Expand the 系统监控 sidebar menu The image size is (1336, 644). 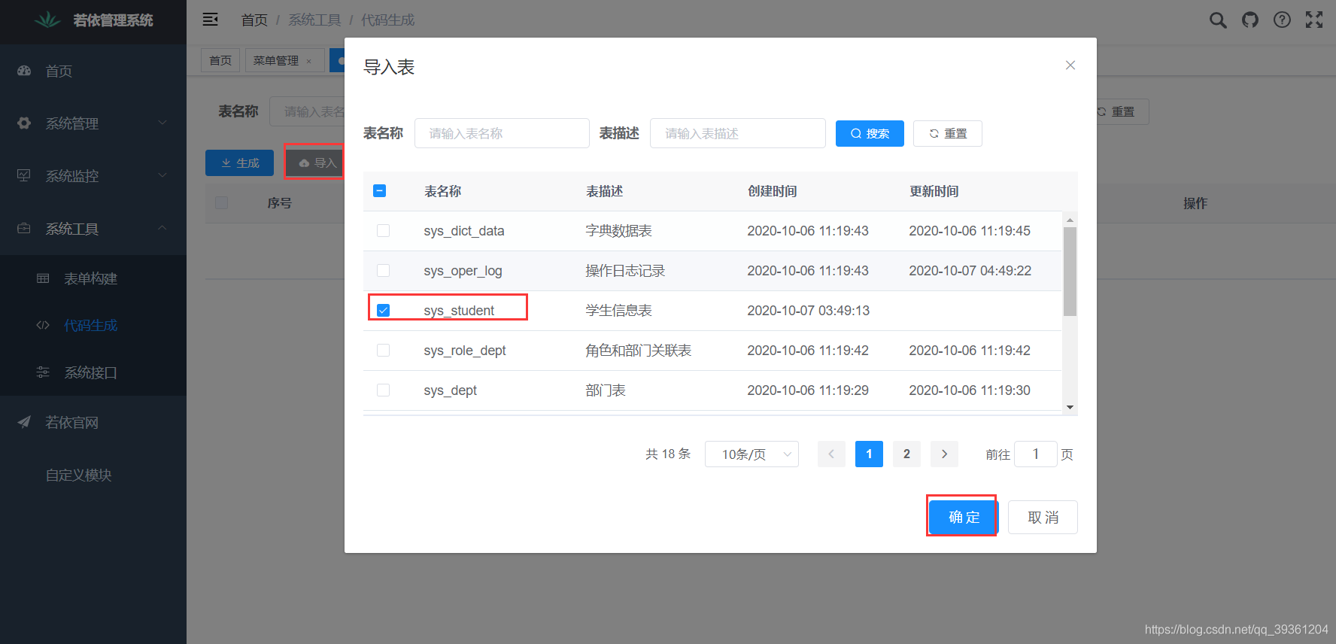pyautogui.click(x=93, y=175)
